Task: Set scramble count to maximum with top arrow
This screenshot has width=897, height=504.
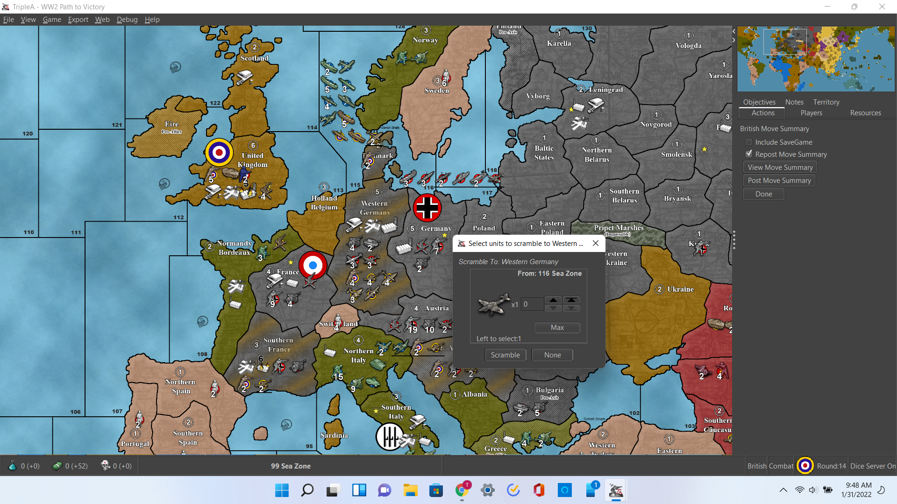Action: coord(571,300)
